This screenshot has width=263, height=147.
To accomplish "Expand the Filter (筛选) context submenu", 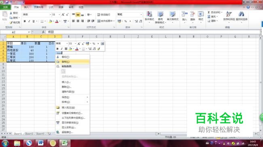I will coord(72,97).
